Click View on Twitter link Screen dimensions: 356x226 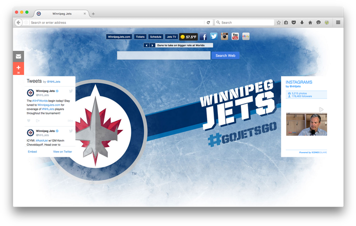coord(63,152)
